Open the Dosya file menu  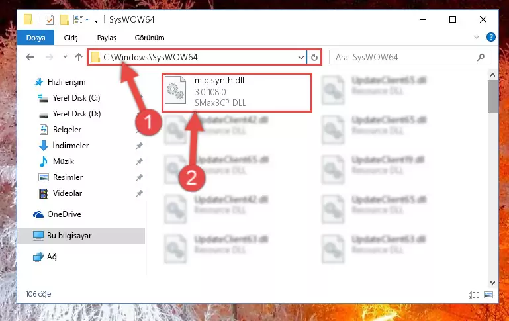point(36,38)
